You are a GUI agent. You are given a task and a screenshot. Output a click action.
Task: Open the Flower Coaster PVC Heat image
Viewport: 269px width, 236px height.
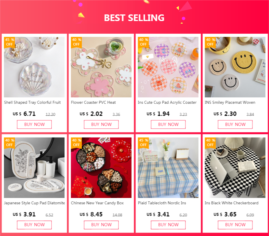coord(101,67)
